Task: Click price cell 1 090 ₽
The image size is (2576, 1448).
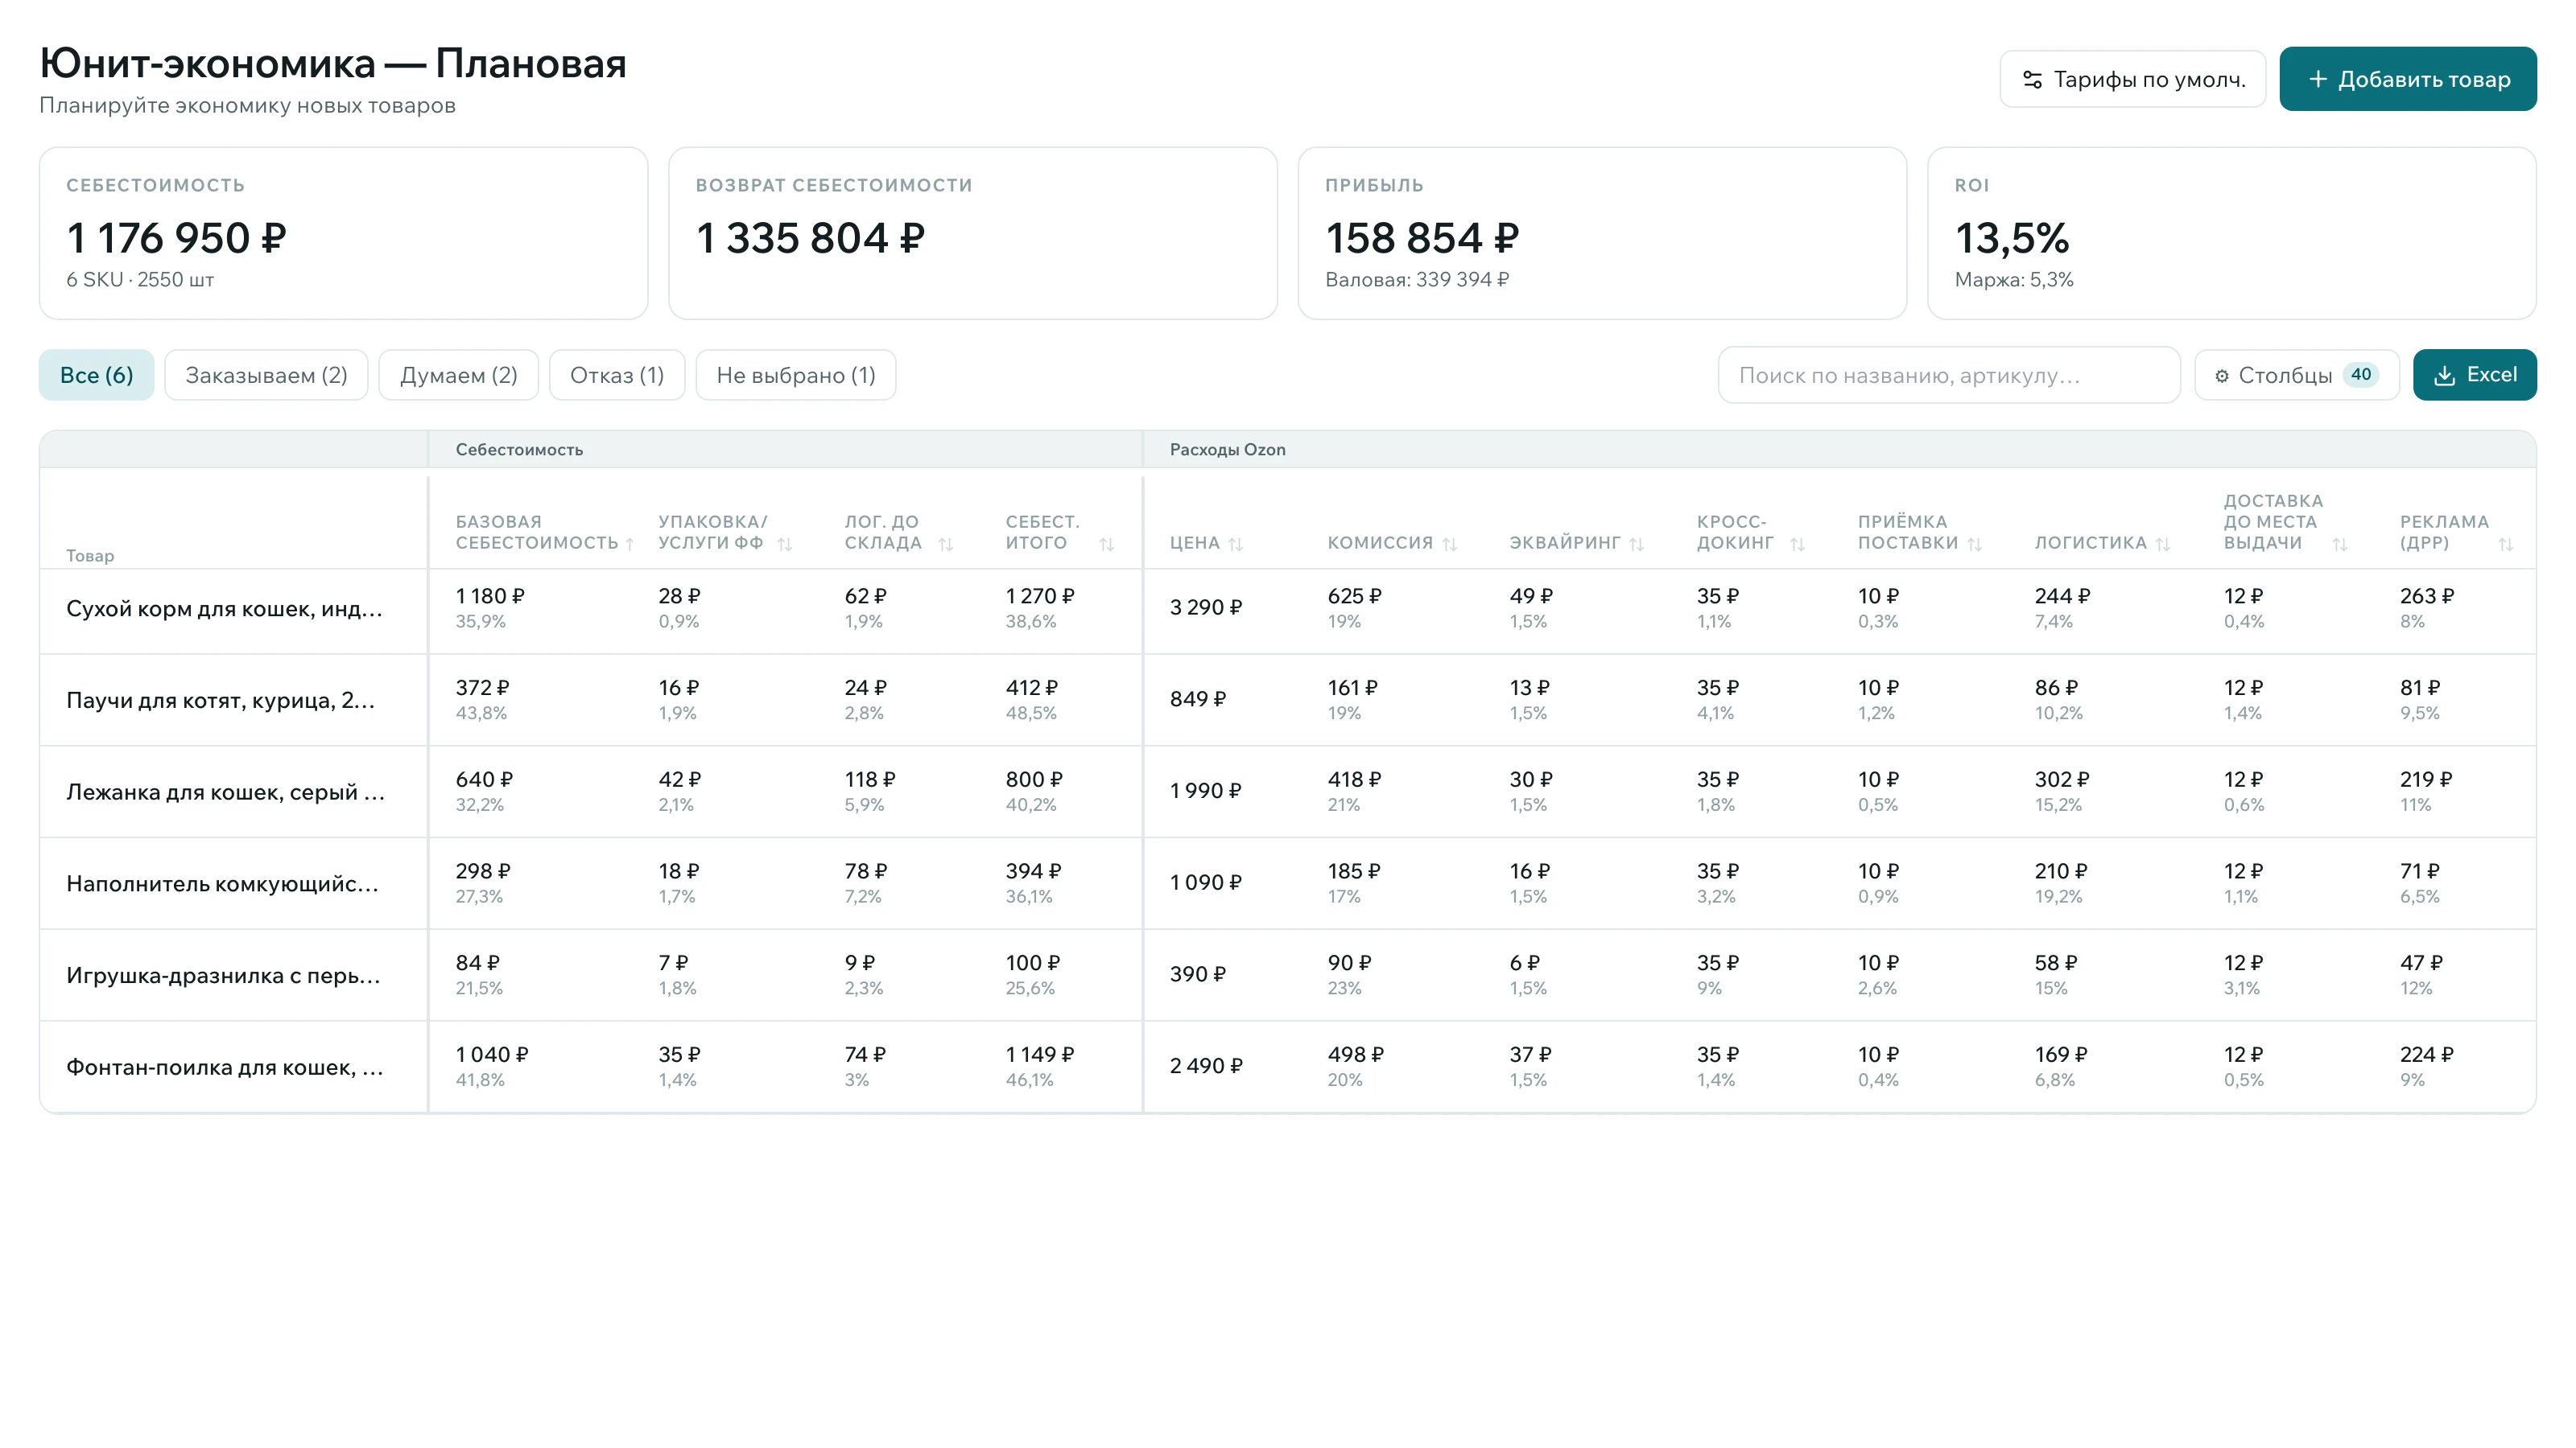Action: click(x=1206, y=883)
